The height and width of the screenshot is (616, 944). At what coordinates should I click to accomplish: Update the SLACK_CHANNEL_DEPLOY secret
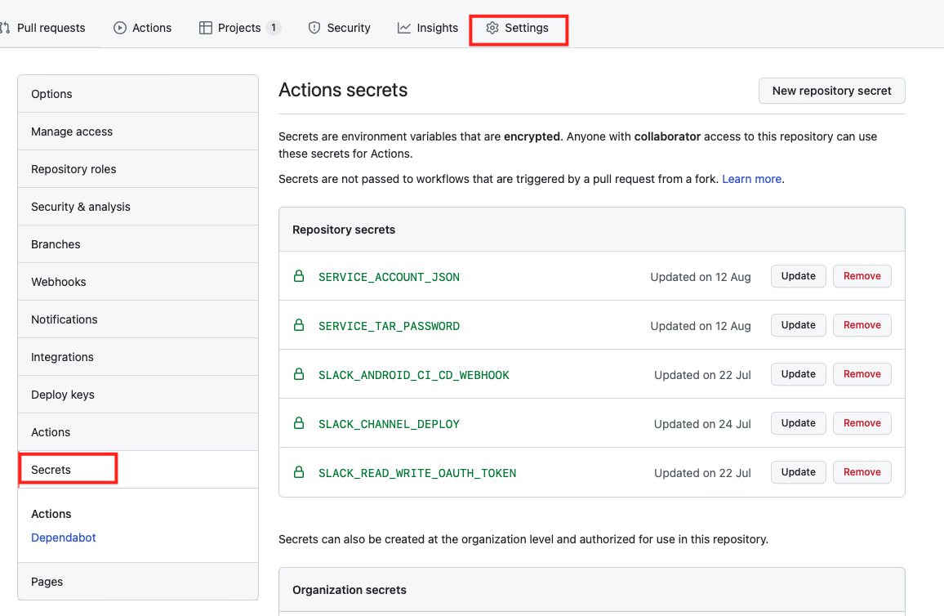(x=799, y=422)
